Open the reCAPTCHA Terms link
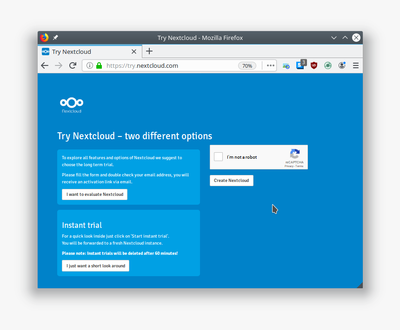400x330 pixels. point(300,166)
